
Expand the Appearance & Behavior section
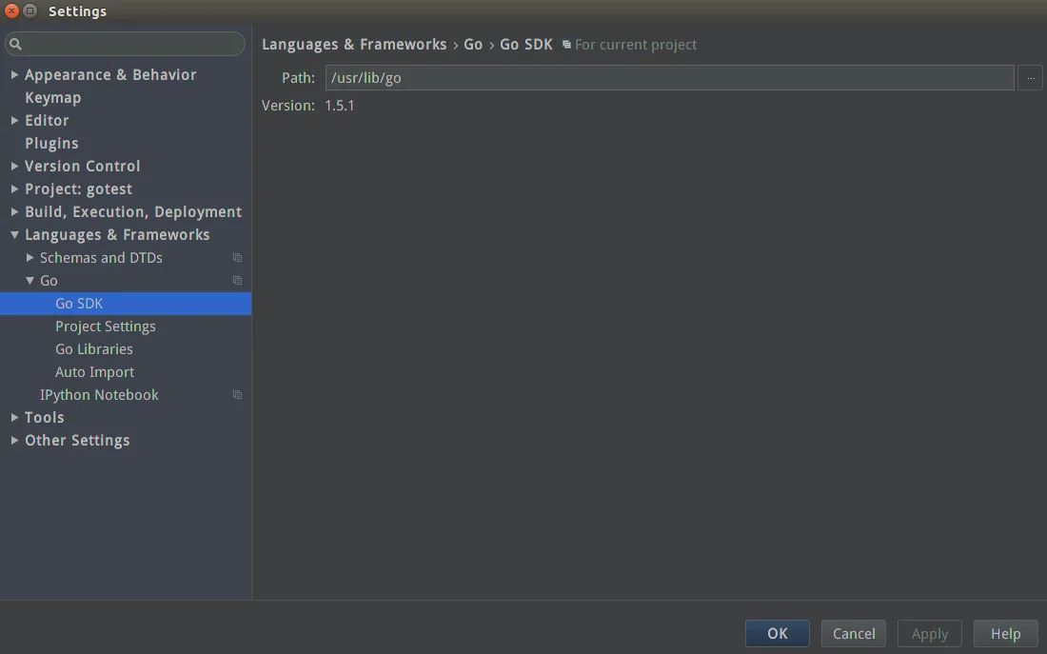click(14, 74)
